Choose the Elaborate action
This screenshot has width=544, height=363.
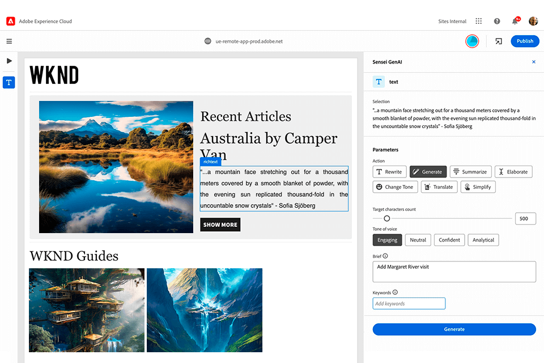[513, 172]
